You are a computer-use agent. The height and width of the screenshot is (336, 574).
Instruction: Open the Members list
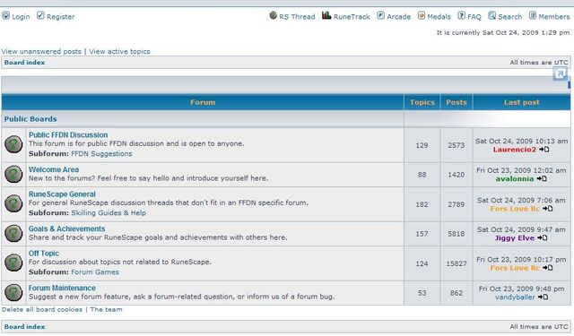(x=554, y=17)
